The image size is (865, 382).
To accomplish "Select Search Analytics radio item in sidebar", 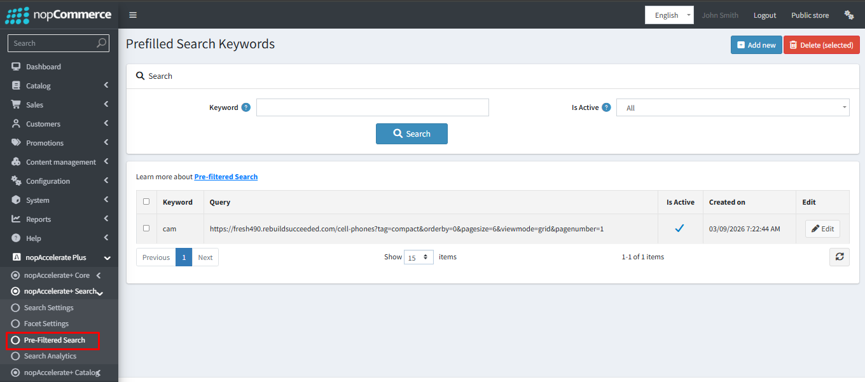I will tap(16, 356).
